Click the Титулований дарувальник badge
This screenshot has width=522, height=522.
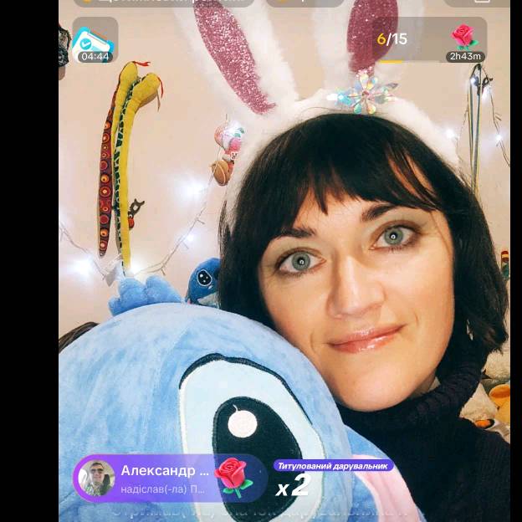click(x=333, y=466)
